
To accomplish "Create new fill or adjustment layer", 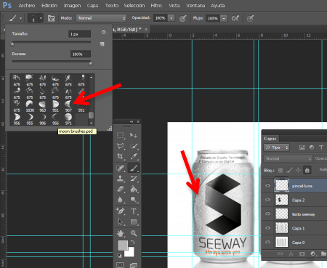I will 312,253.
